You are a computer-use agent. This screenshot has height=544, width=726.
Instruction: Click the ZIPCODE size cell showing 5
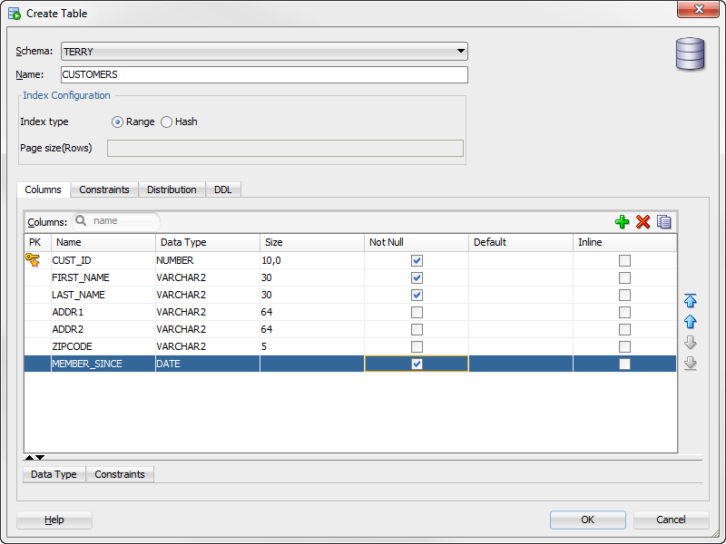pyautogui.click(x=312, y=346)
